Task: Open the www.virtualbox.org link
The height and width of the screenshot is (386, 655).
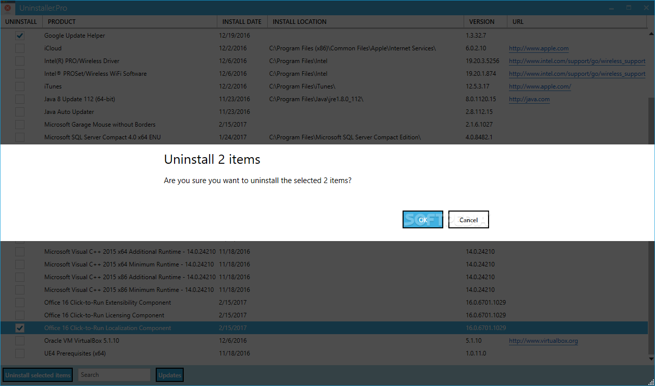Action: pyautogui.click(x=544, y=341)
